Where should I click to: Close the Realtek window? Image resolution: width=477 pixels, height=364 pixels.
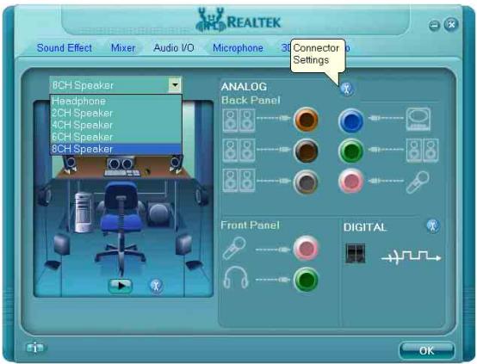point(451,24)
